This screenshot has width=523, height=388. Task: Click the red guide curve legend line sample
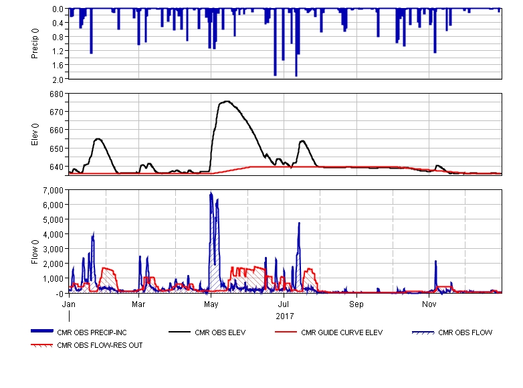tap(286, 332)
